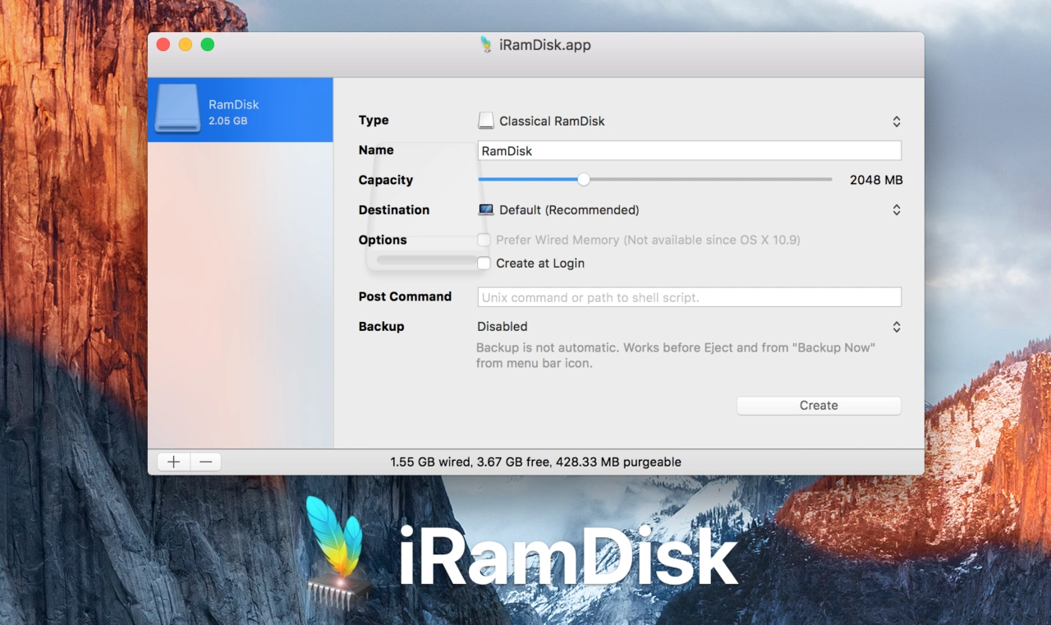
Task: Click the laptop icon beside Default (Recommended)
Action: coord(486,209)
